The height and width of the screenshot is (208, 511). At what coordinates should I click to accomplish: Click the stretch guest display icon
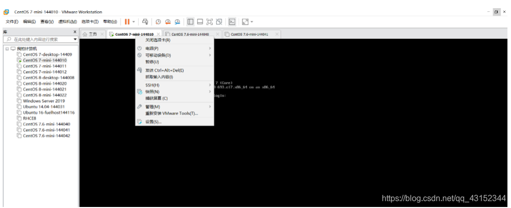(x=245, y=22)
